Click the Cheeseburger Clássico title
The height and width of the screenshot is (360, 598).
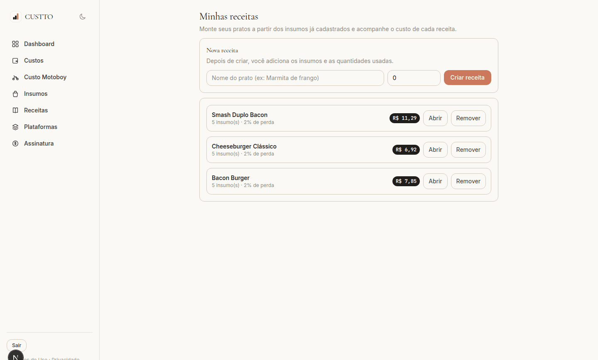(244, 146)
